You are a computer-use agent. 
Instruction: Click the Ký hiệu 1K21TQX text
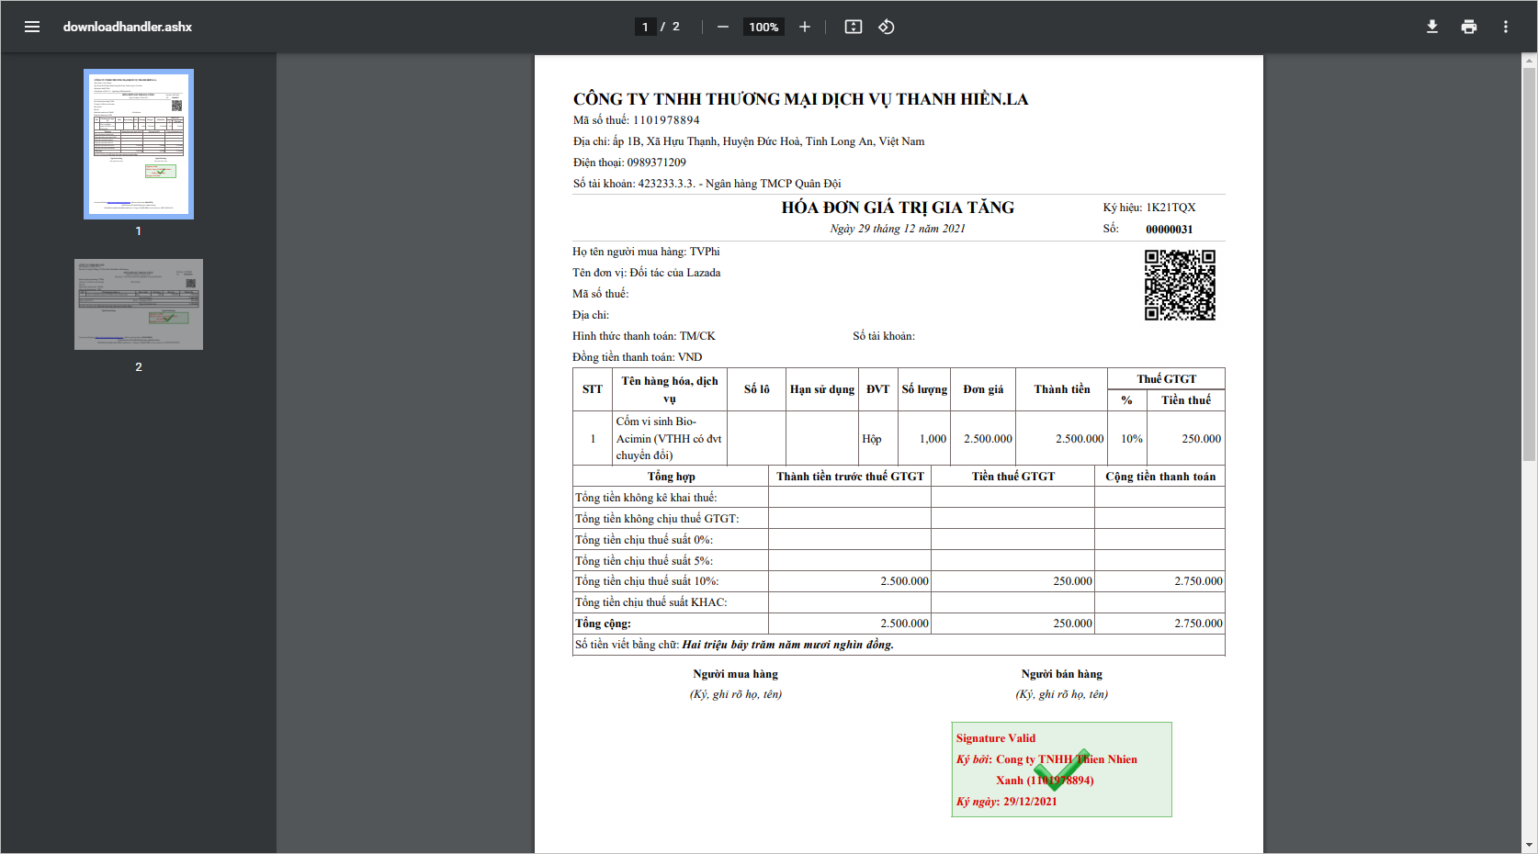coord(1149,208)
